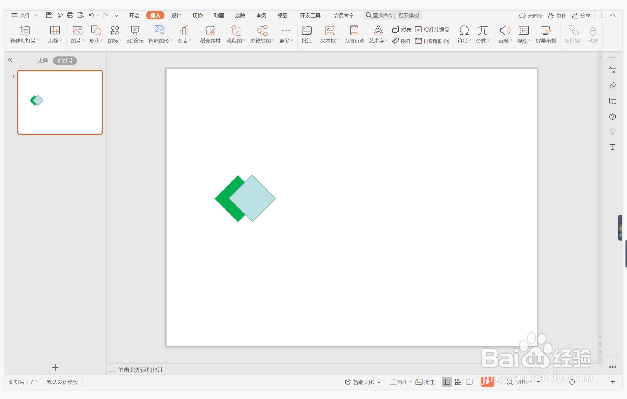Click the Print icon in quick access toolbar
Image resolution: width=627 pixels, height=399 pixels.
click(70, 15)
